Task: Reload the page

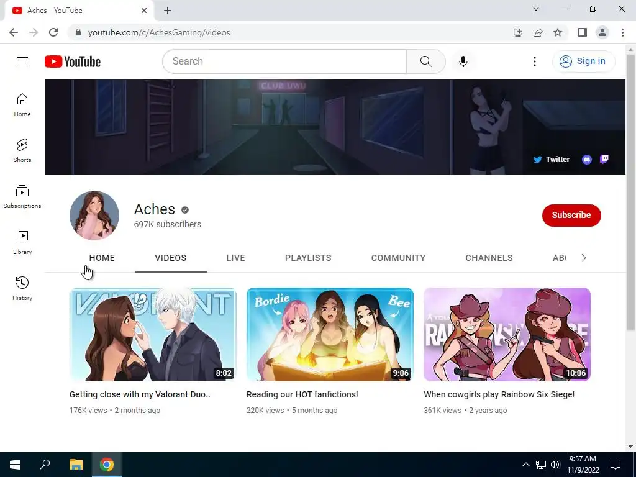Action: tap(53, 32)
